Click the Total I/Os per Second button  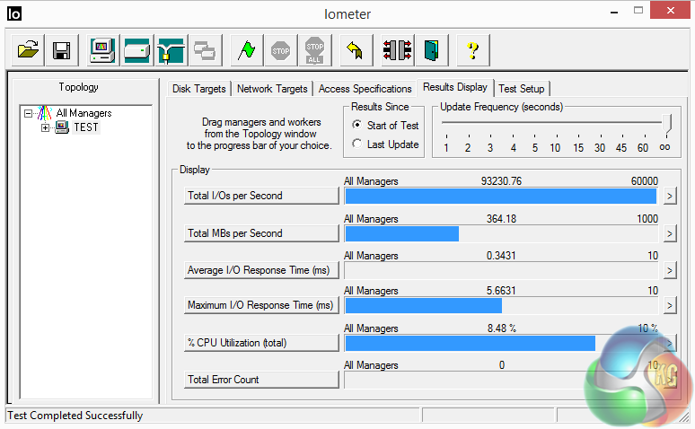coord(261,196)
